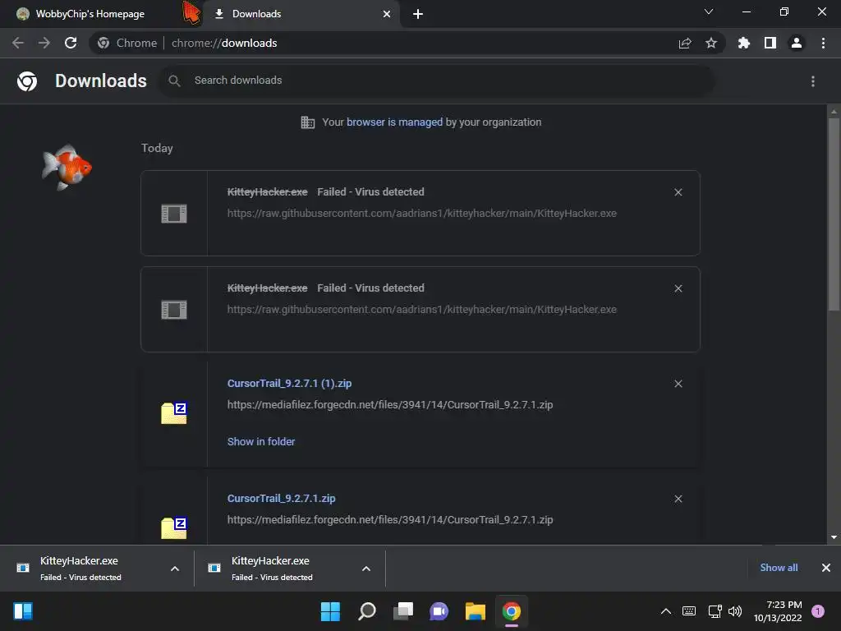This screenshot has width=841, height=631.
Task: Click the CursorTrail_9.2.7.1.zip source URL
Action: (390, 519)
